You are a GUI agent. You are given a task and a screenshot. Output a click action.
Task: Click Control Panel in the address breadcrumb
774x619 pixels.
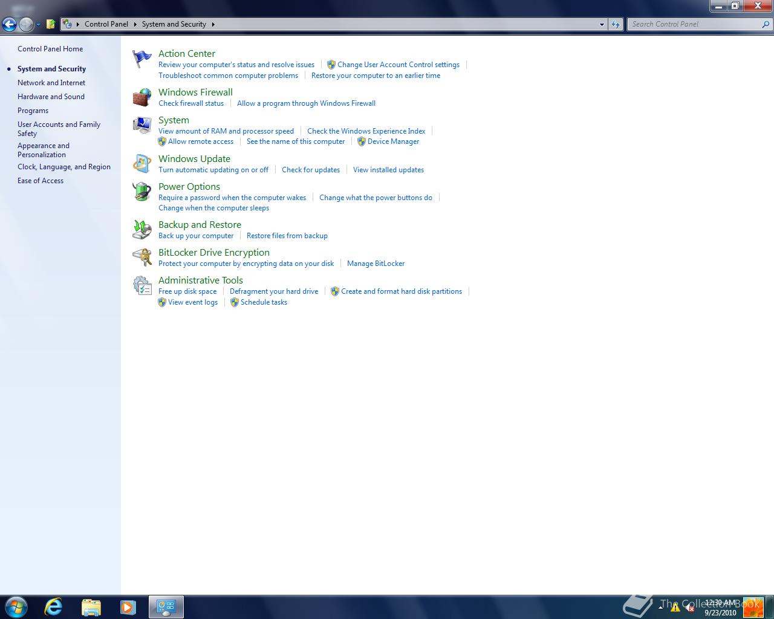[106, 24]
